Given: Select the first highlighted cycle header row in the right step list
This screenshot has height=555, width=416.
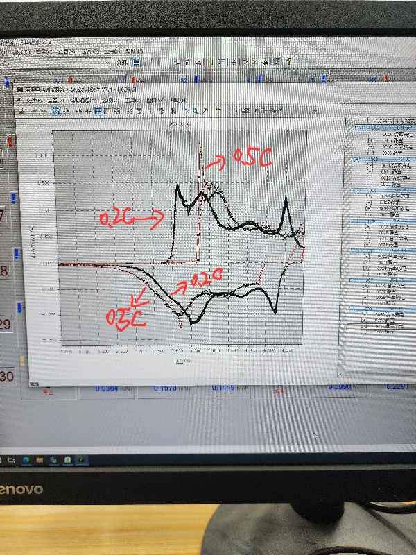Looking at the screenshot, I should (385, 128).
